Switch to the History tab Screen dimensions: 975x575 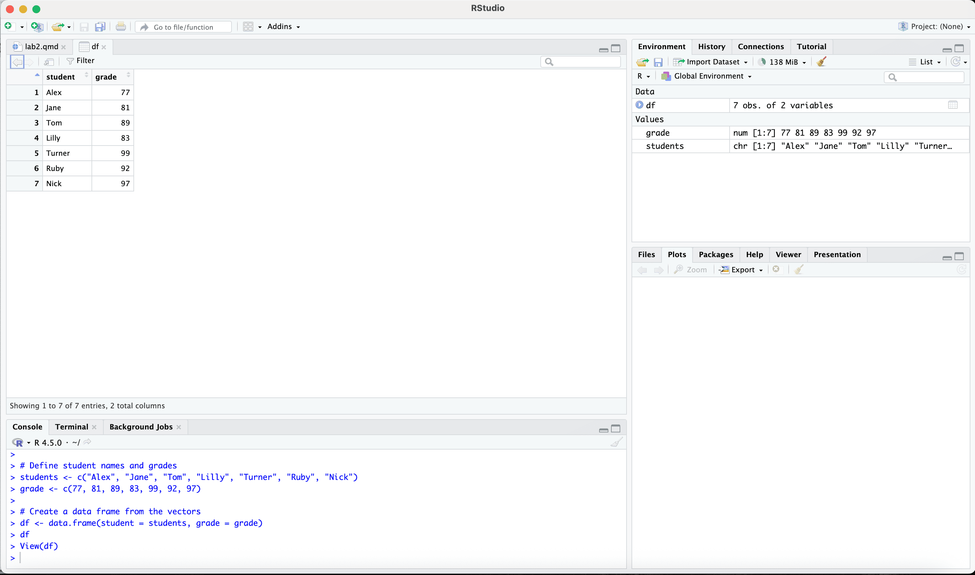[x=711, y=47]
